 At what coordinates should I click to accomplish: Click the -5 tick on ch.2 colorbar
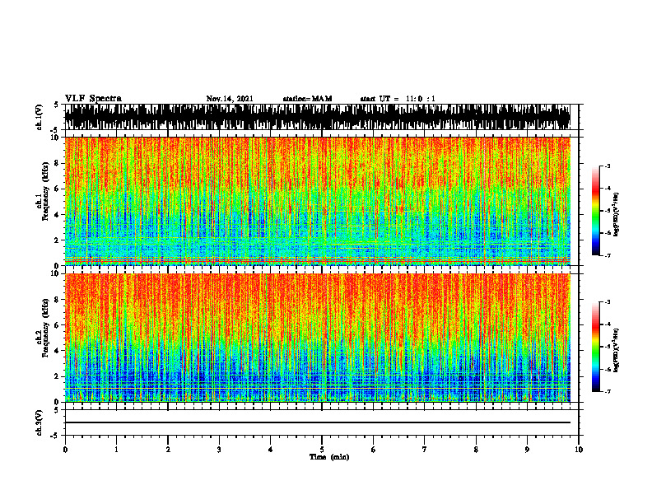click(x=608, y=347)
